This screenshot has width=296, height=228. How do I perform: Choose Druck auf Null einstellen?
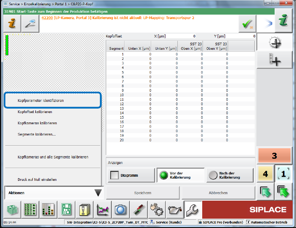point(53,180)
